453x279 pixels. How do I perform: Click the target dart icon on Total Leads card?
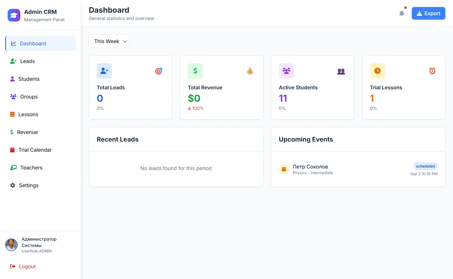[159, 71]
